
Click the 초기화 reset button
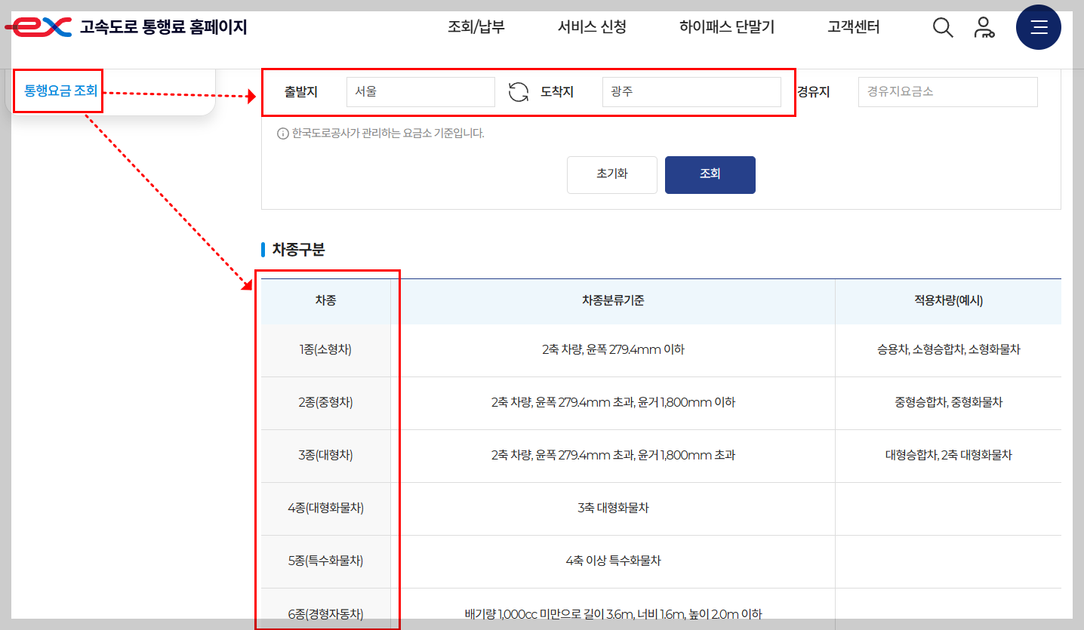point(612,174)
